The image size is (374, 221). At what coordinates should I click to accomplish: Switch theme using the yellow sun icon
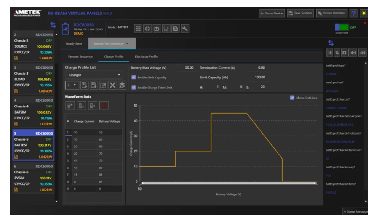tap(364, 13)
